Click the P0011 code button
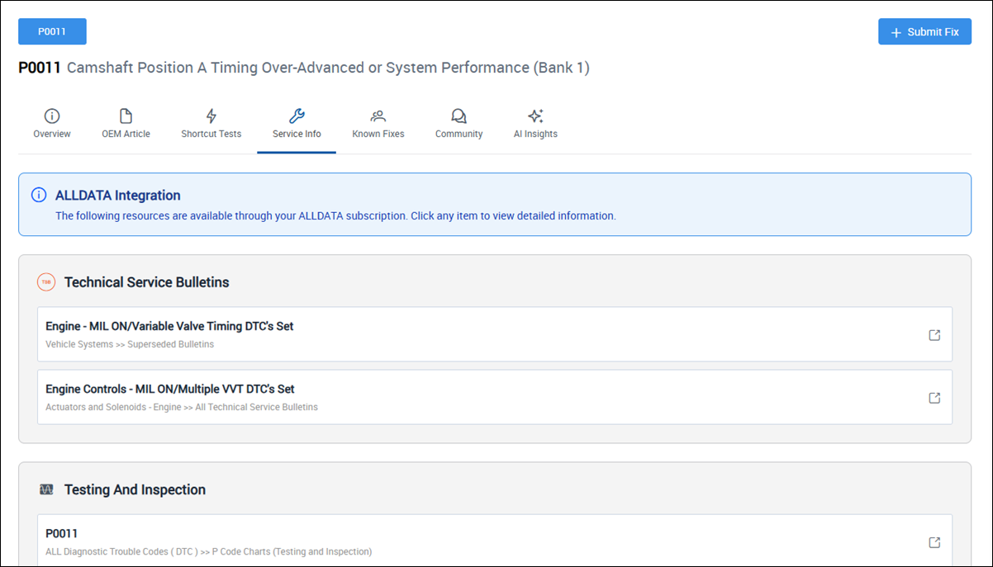The width and height of the screenshot is (993, 567). click(52, 31)
